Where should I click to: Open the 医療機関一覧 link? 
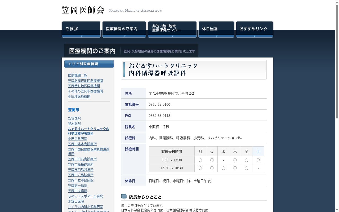[78, 75]
